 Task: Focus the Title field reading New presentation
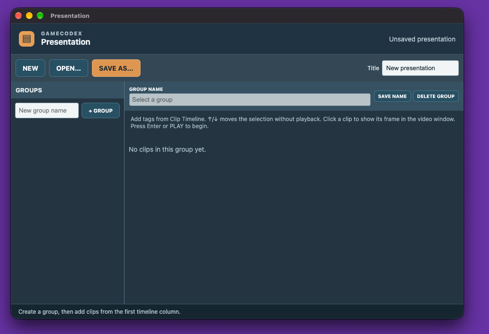click(420, 68)
